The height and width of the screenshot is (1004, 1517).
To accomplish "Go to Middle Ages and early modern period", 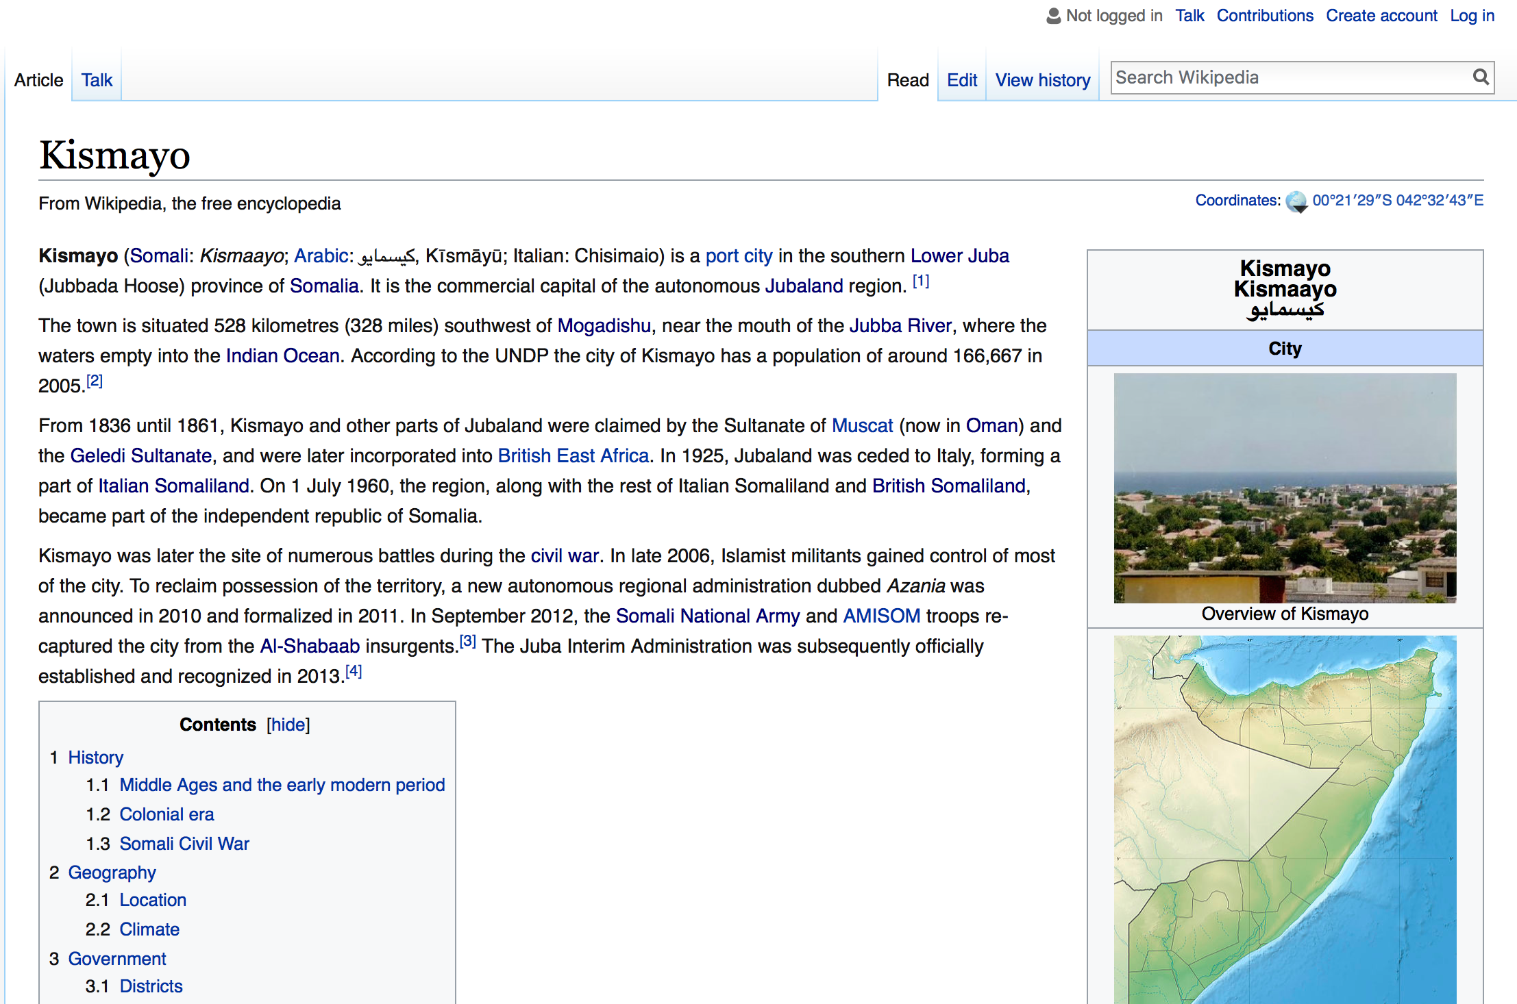I will (282, 785).
